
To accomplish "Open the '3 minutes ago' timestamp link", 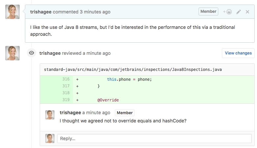I will click(95, 12).
